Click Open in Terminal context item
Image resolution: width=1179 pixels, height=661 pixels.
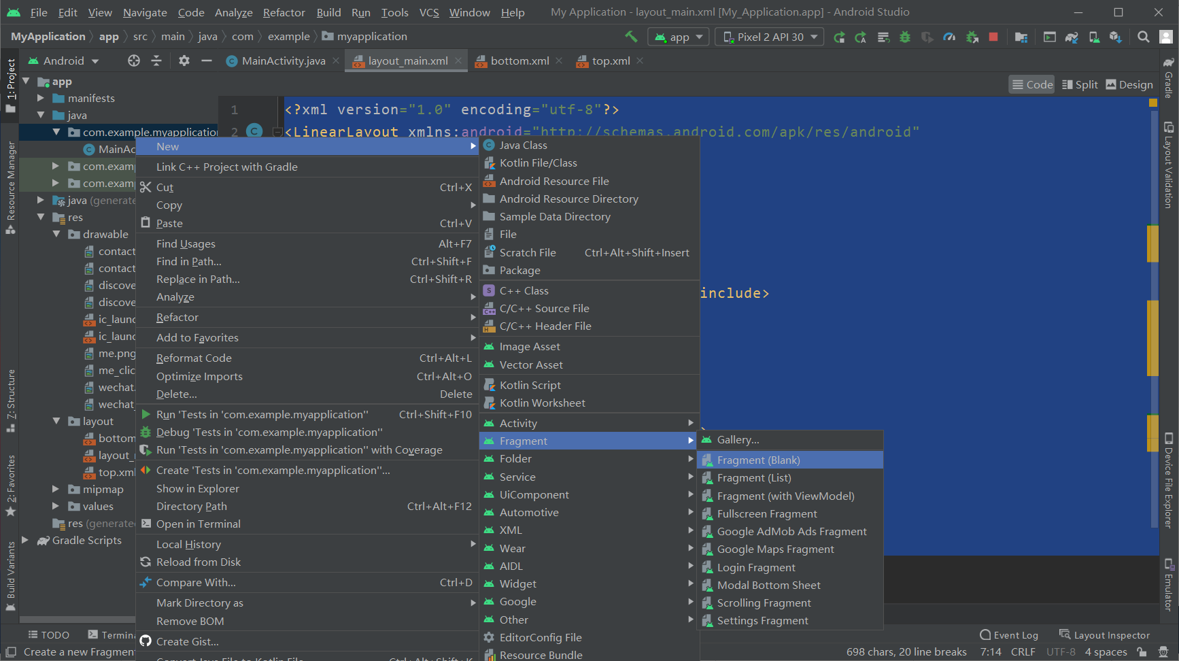point(307,524)
